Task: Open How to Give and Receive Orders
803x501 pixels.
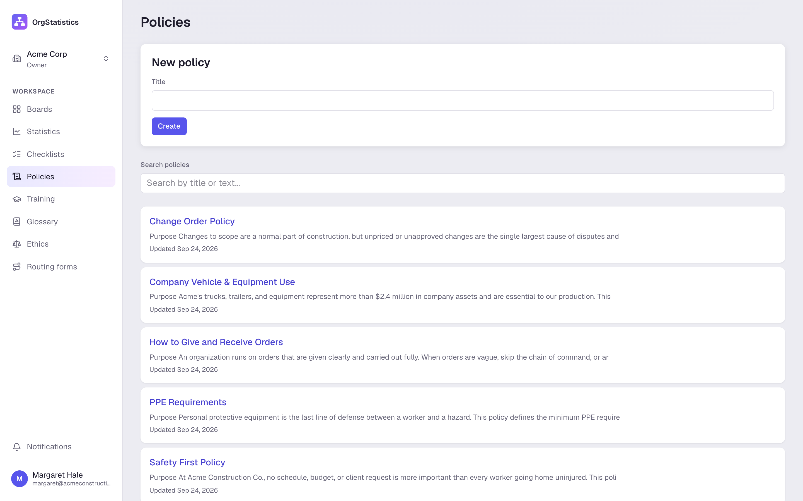Action: 216,342
